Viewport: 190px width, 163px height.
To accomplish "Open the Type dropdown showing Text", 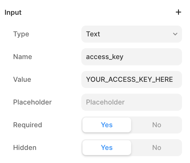I will click(x=132, y=34).
